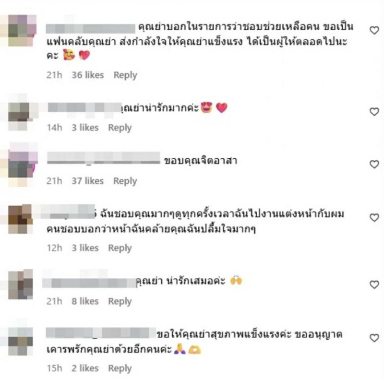Open the 8 likes list
The image size is (384, 379).
[x=85, y=301]
